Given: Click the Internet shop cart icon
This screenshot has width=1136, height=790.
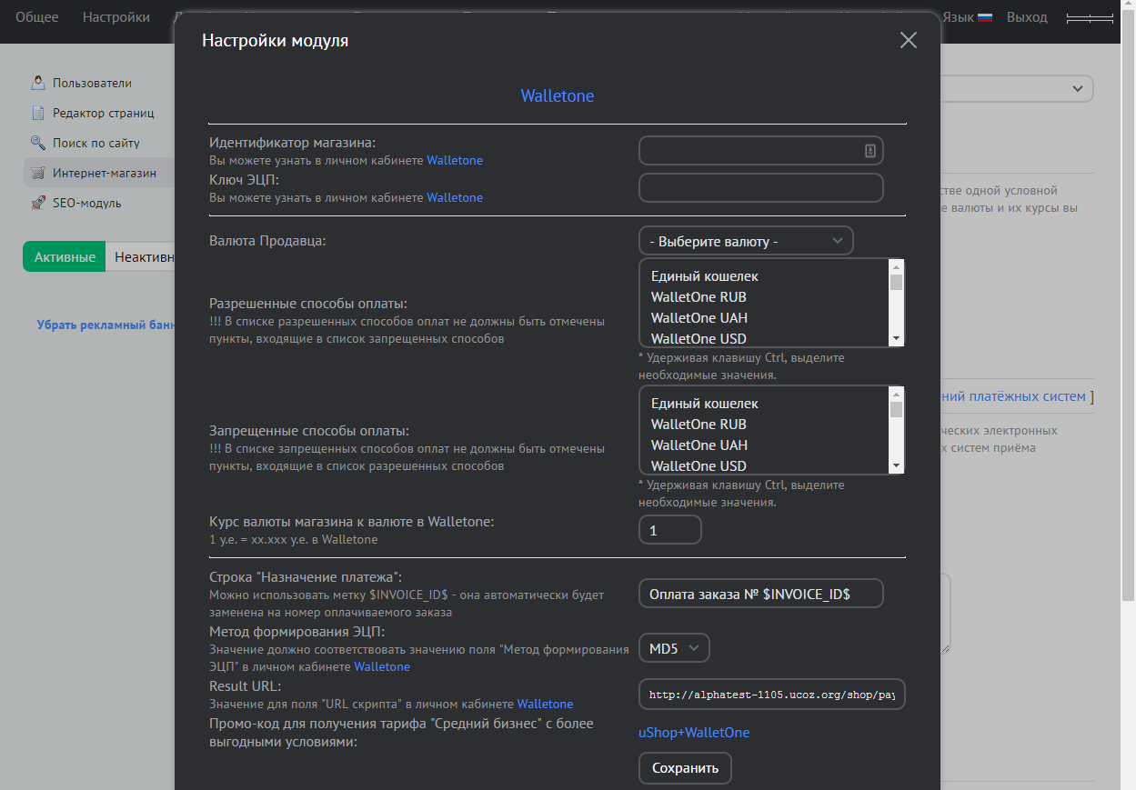Looking at the screenshot, I should (38, 173).
